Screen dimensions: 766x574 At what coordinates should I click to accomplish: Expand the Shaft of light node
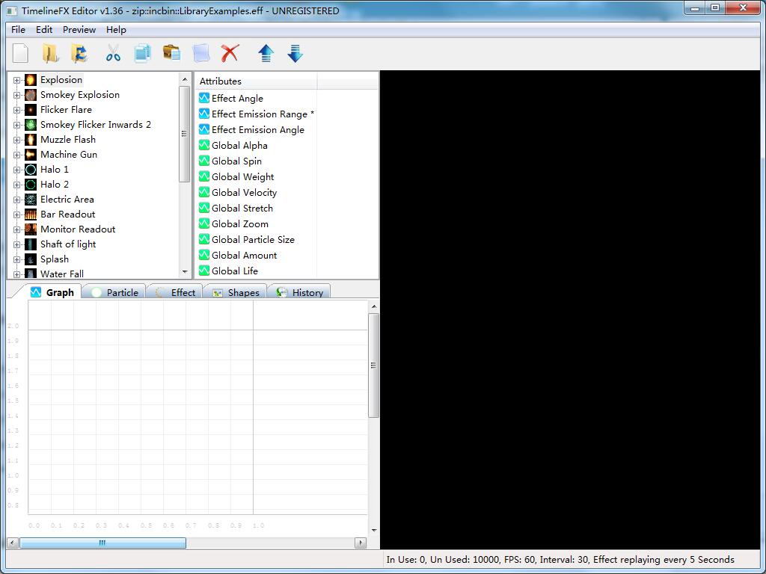tap(16, 244)
